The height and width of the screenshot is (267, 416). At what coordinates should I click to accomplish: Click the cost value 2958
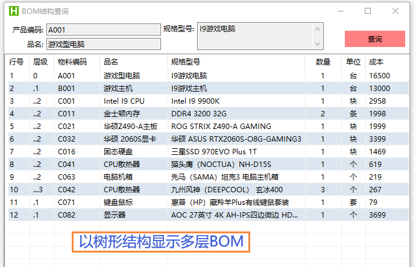[x=377, y=101]
